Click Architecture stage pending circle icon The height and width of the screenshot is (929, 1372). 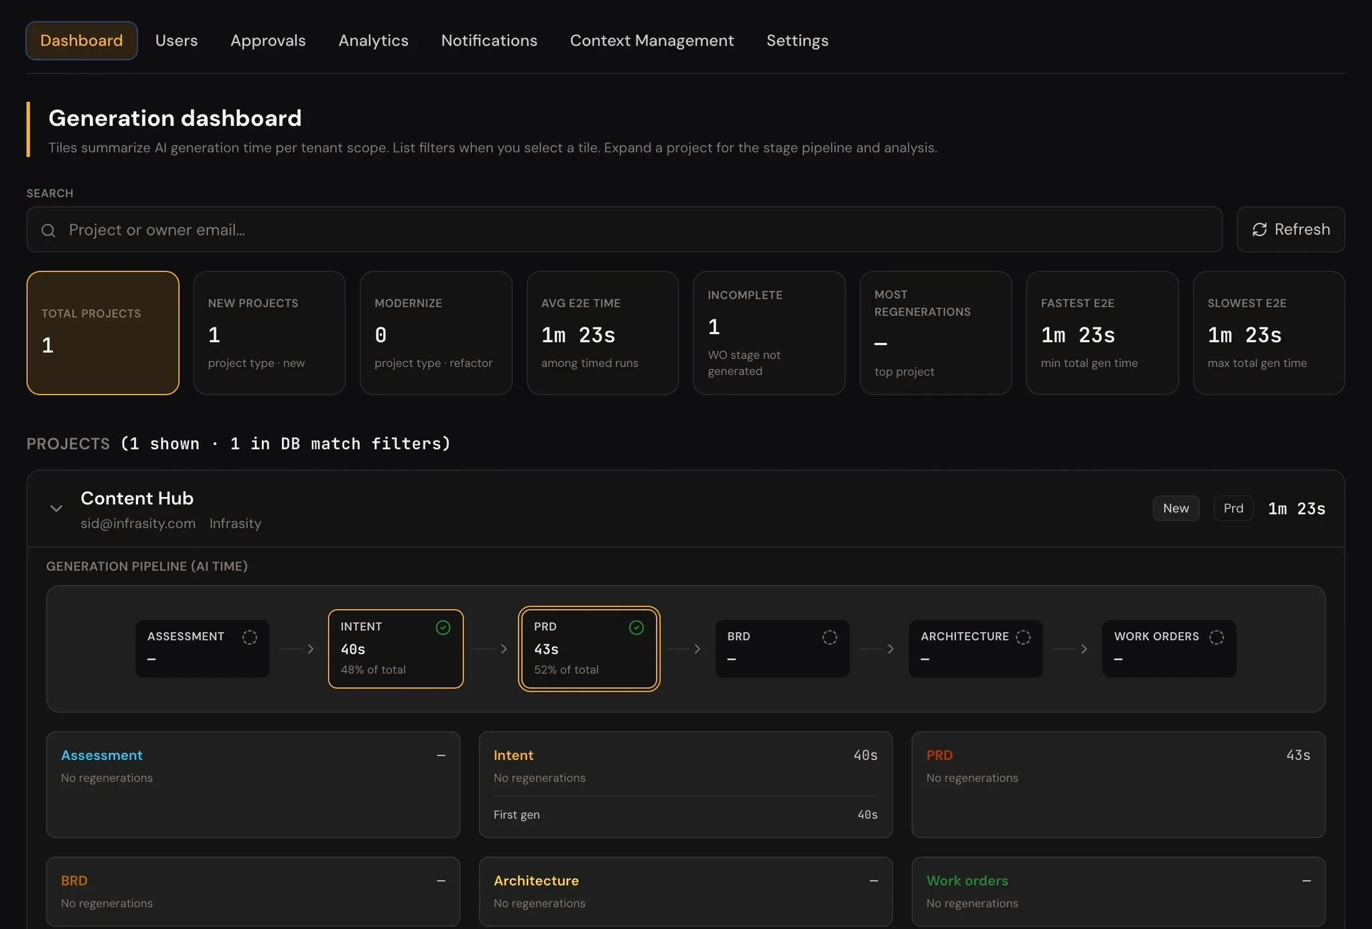click(x=1023, y=637)
